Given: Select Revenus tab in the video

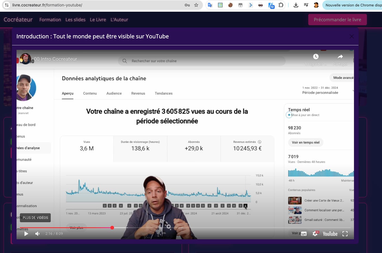Looking at the screenshot, I should tap(138, 93).
